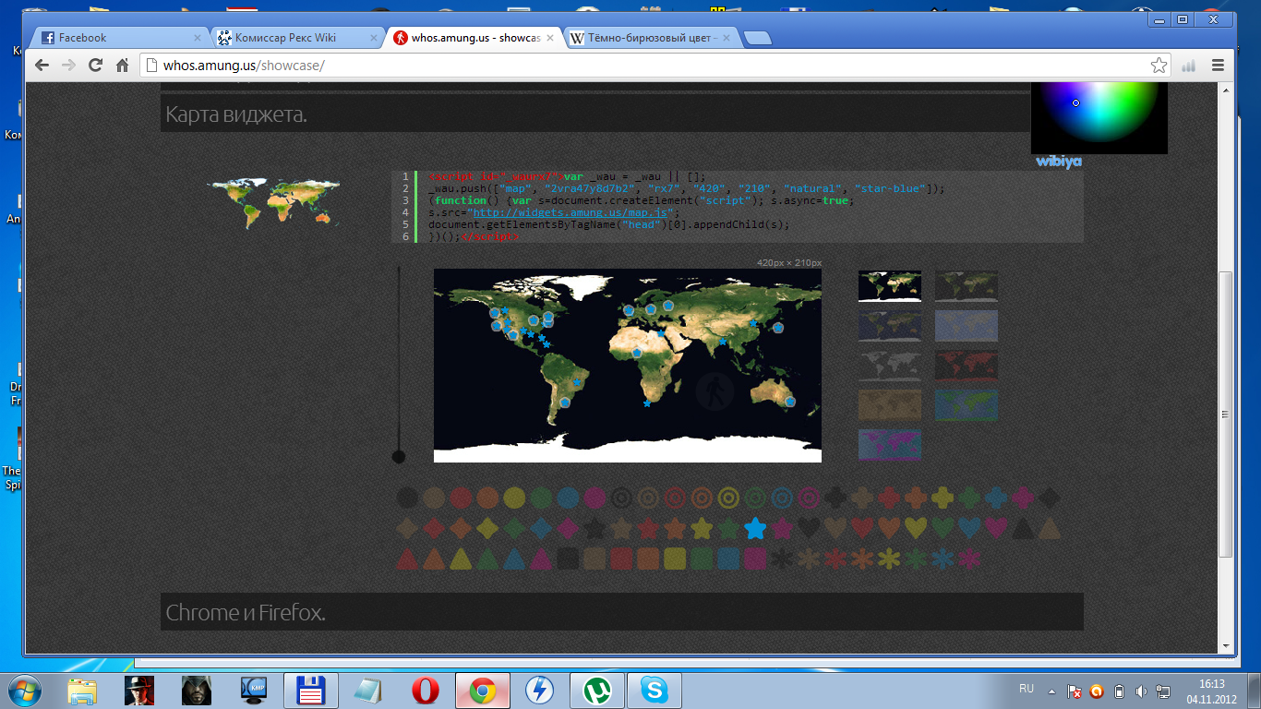Click the Карта виджета section header
The image size is (1261, 709).
pyautogui.click(x=621, y=114)
